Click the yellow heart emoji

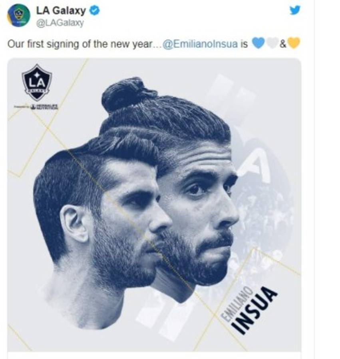[294, 43]
